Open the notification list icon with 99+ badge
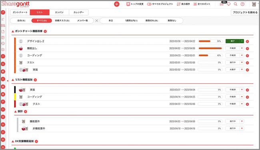The image size is (260, 150). tap(222, 4)
